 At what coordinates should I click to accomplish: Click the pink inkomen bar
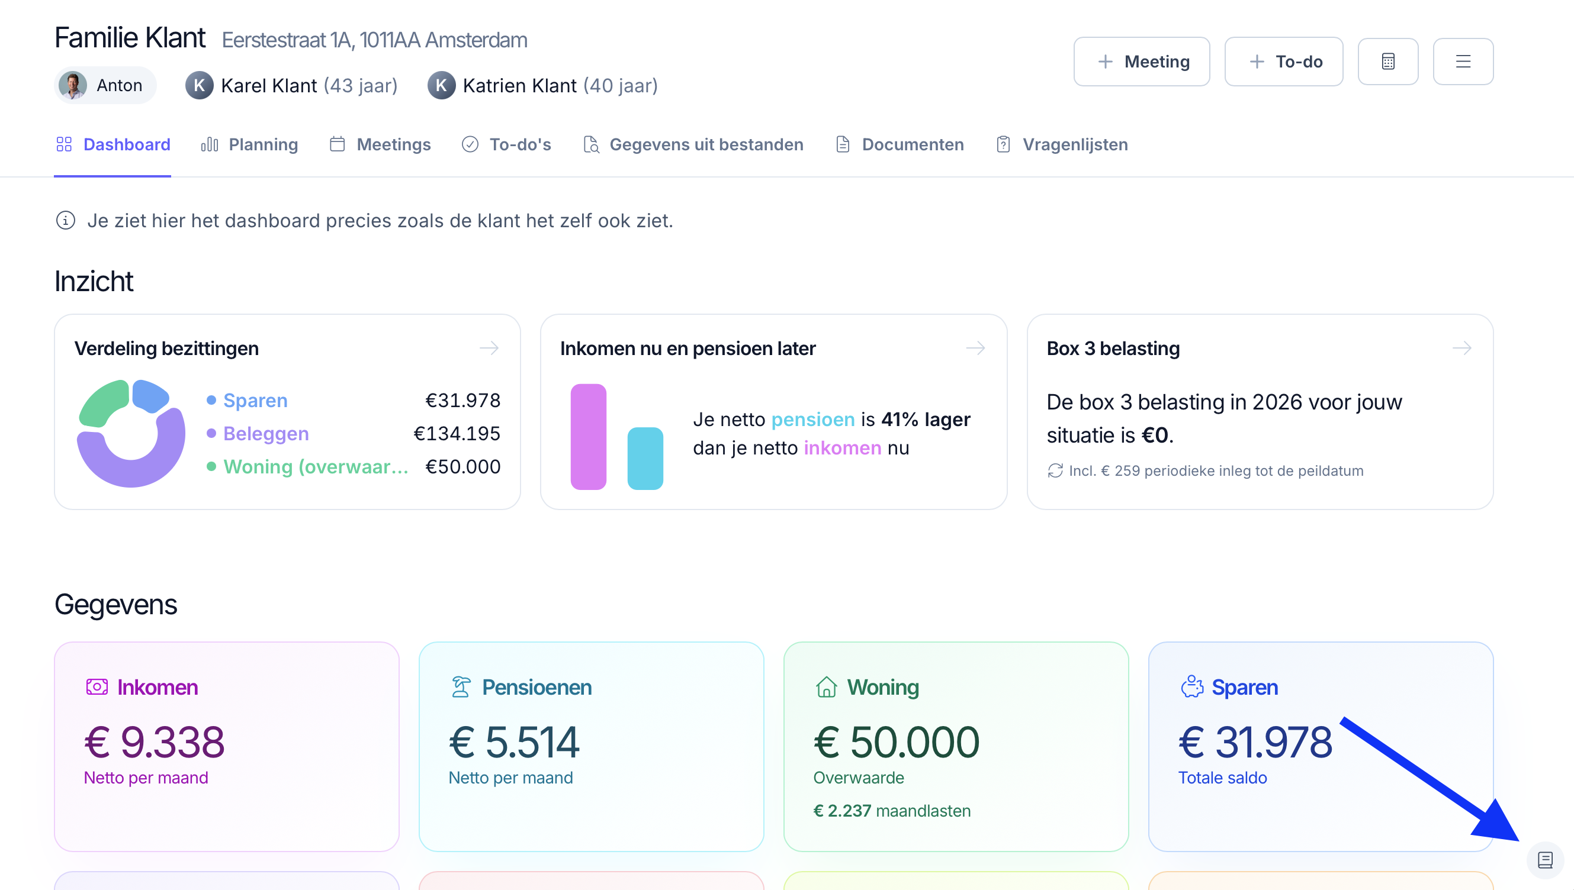tap(587, 436)
